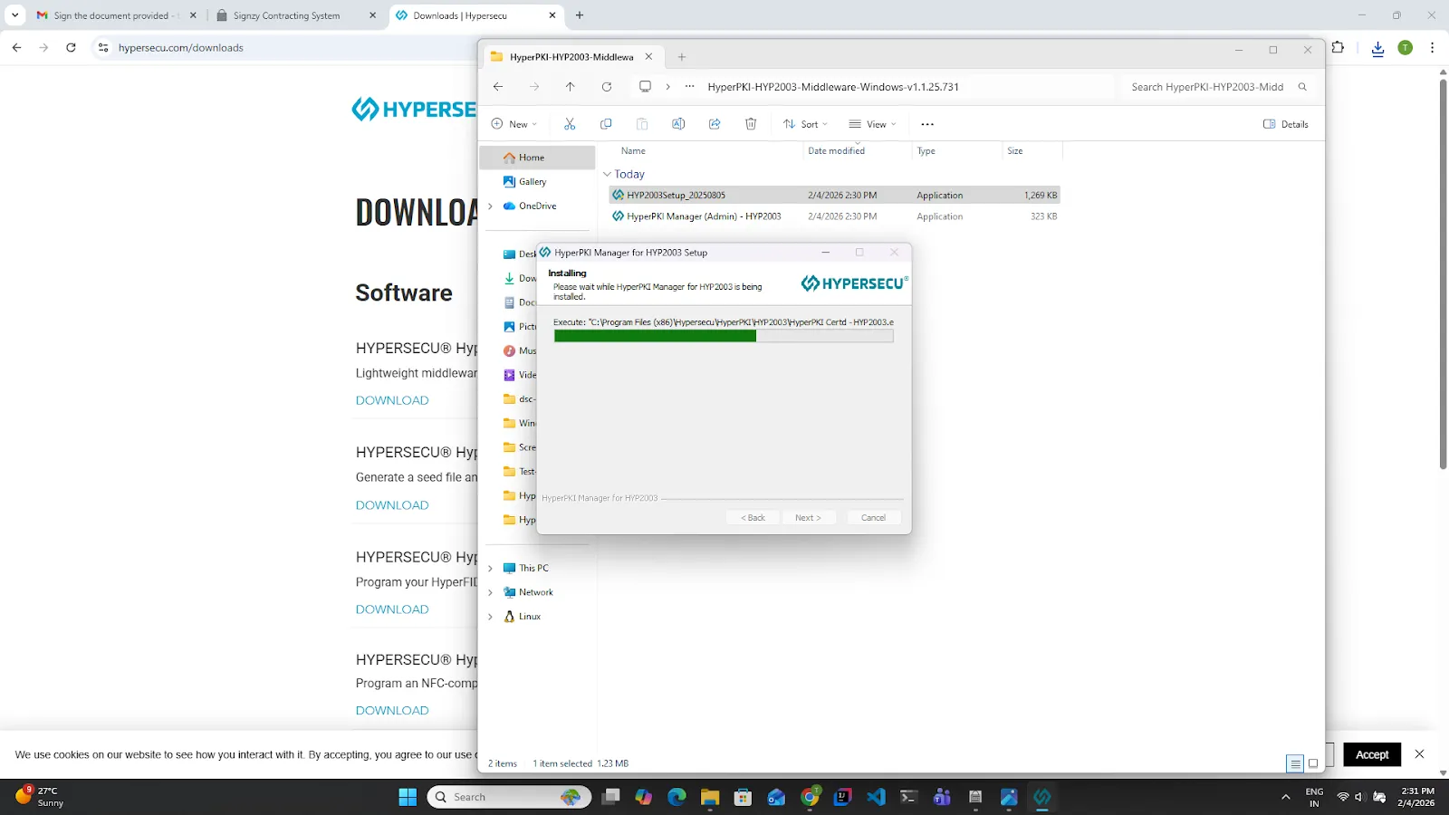
Task: Switch Explorer to large icons view
Action: (1313, 763)
